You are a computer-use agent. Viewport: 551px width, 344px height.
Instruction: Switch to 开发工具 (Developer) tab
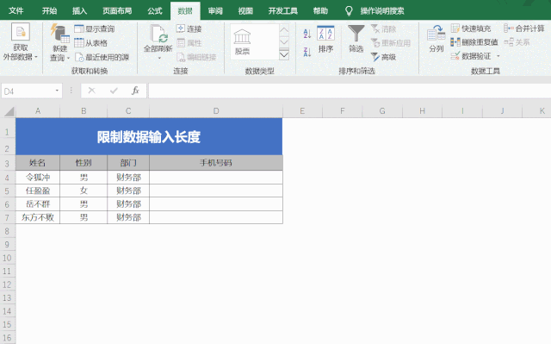(283, 11)
